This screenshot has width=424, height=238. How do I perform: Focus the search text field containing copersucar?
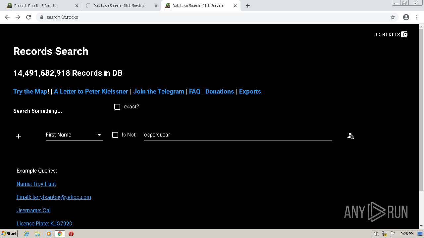(238, 135)
